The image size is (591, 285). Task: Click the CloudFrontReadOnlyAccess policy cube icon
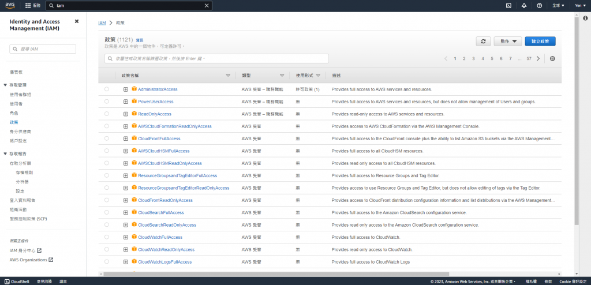pos(134,200)
